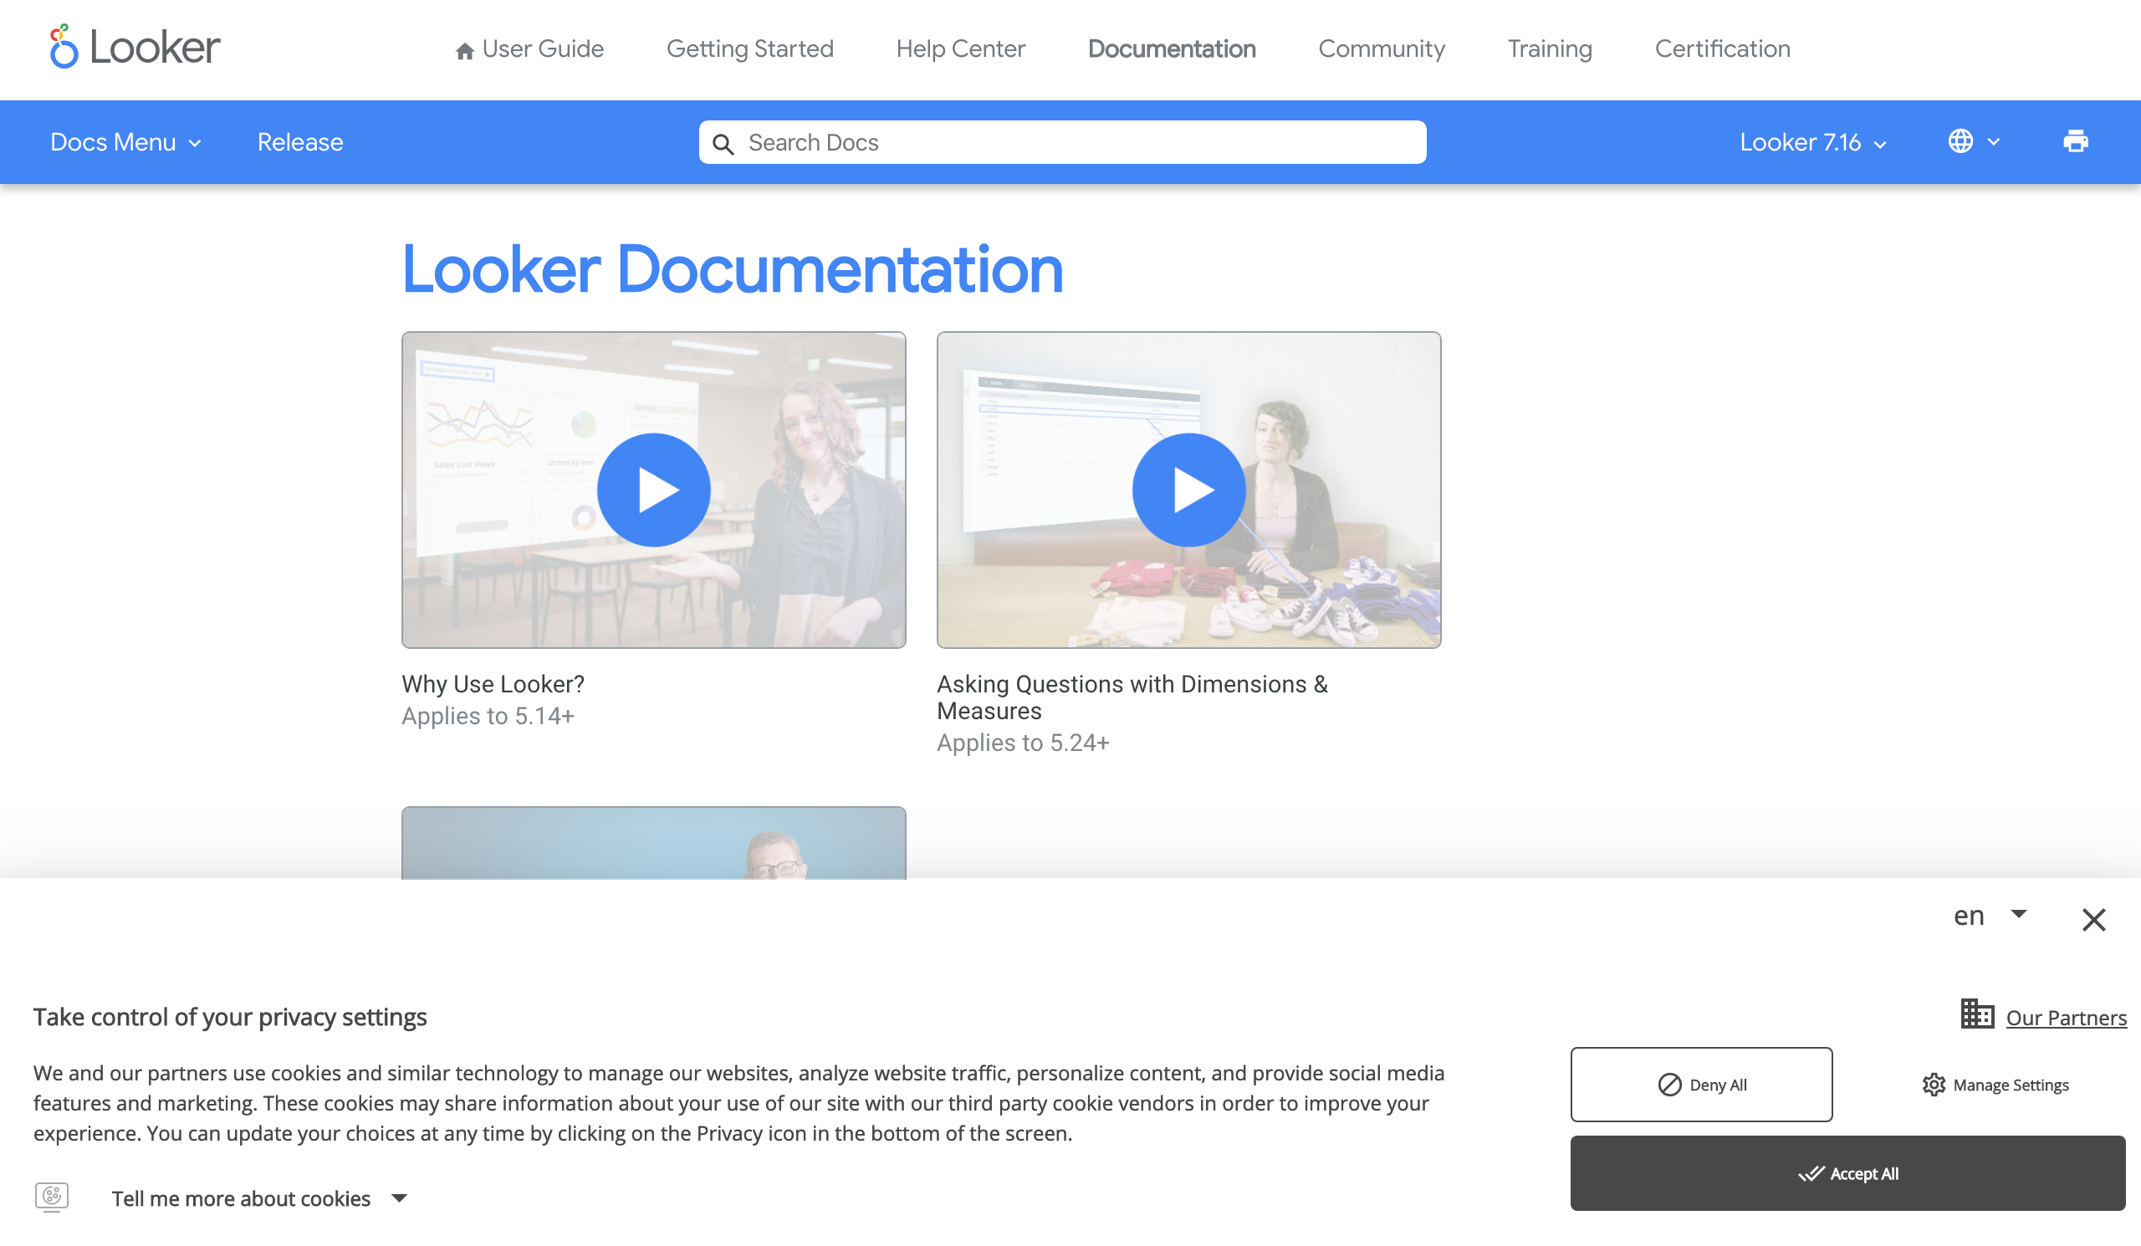
Task: Open the Help Center
Action: coord(960,49)
